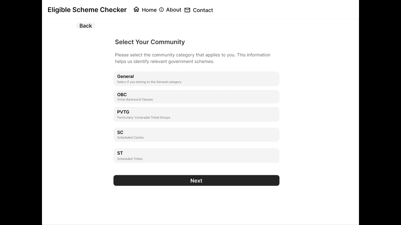Go to the About page link
401x225 pixels.
173,10
